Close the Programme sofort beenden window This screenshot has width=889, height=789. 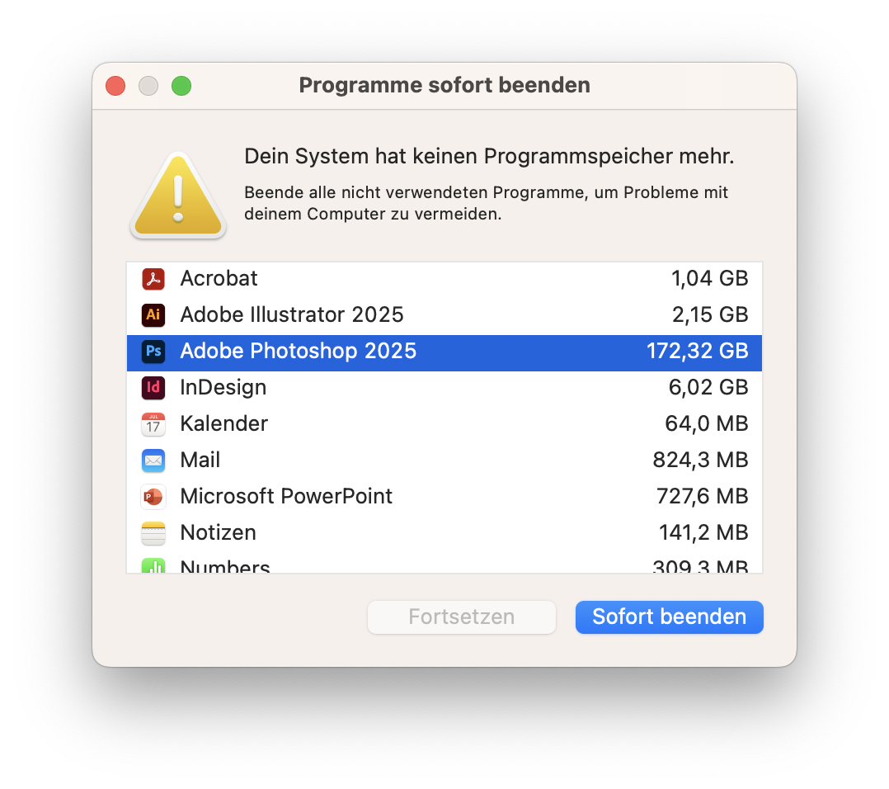115,86
